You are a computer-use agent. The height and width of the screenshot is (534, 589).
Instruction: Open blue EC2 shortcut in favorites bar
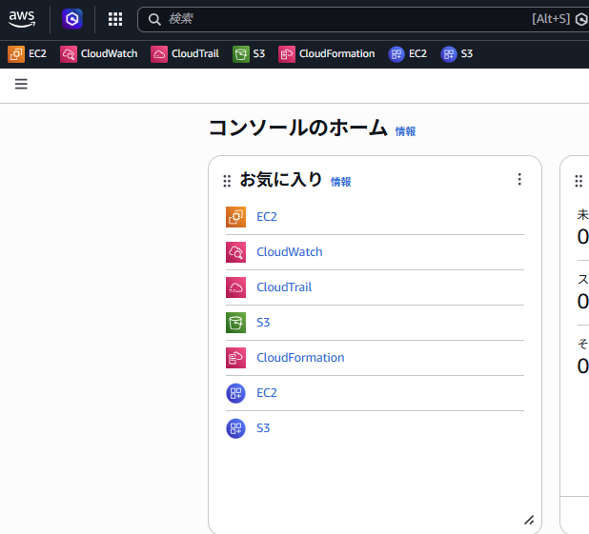coord(408,54)
